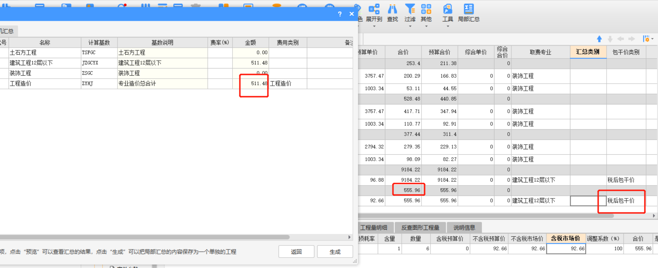
Task: Click the ZSGC code cell
Action: [x=99, y=73]
